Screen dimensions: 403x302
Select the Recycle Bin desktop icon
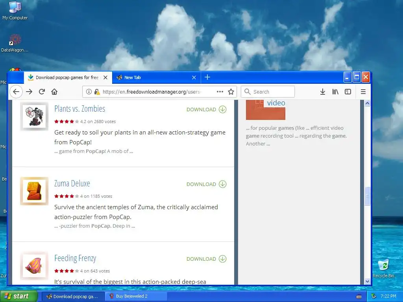[383, 268]
